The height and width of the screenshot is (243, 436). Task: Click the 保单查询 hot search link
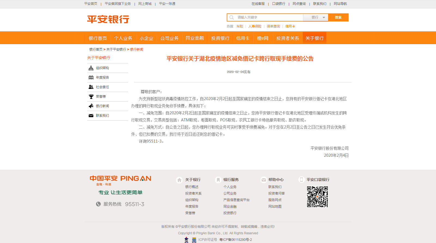[273, 26]
